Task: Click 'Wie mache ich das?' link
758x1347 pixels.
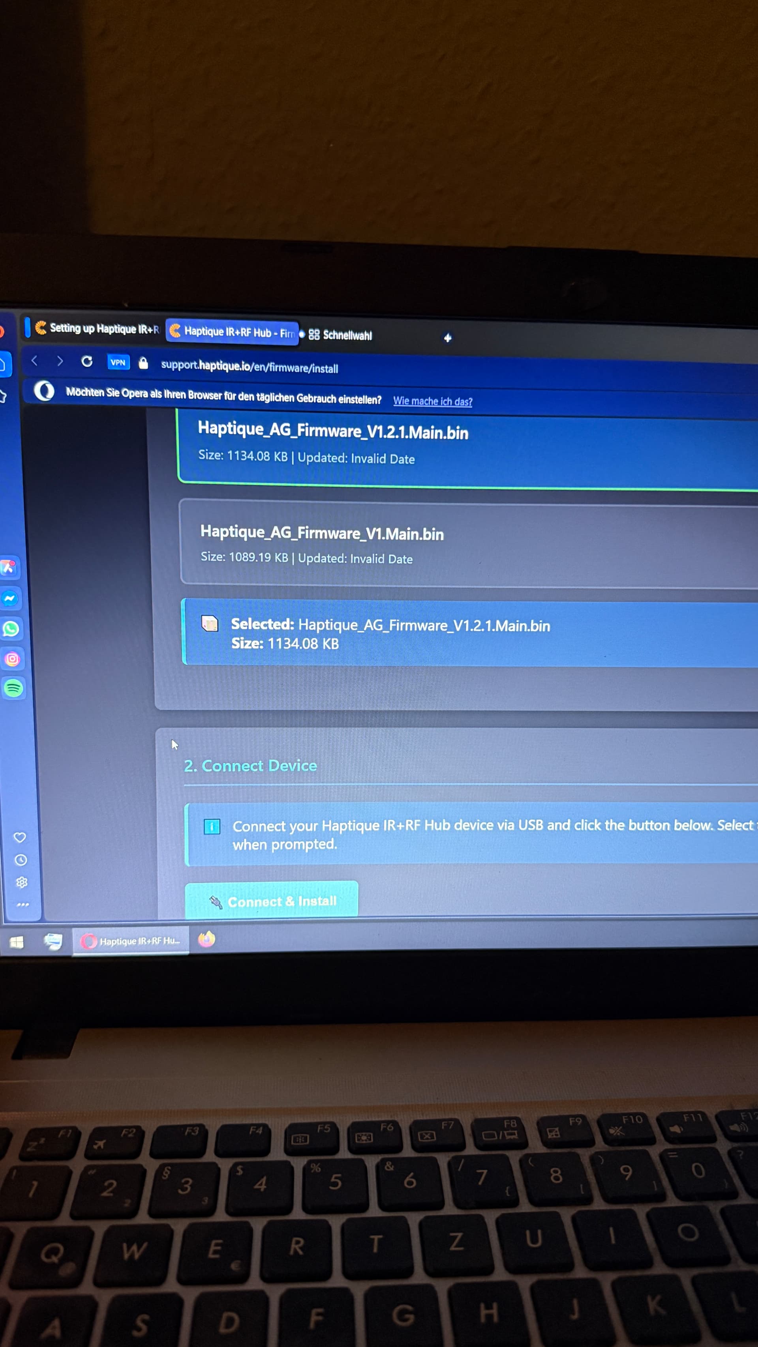Action: click(x=433, y=401)
